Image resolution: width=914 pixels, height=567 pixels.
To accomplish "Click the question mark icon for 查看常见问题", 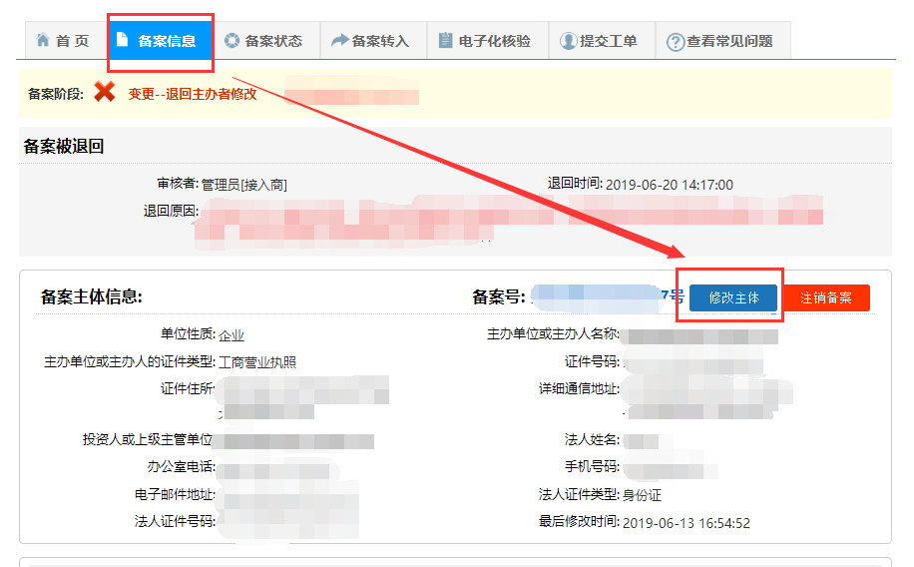I will [x=676, y=42].
